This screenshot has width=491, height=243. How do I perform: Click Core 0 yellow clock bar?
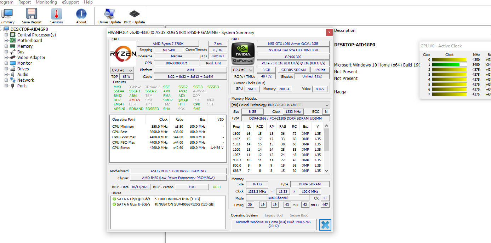pyautogui.click(x=449, y=60)
